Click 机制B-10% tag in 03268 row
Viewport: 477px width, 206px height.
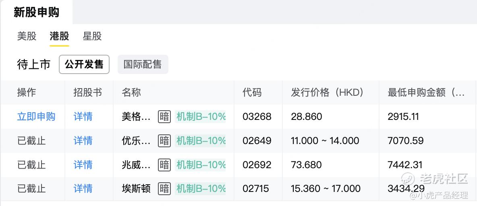pos(201,117)
